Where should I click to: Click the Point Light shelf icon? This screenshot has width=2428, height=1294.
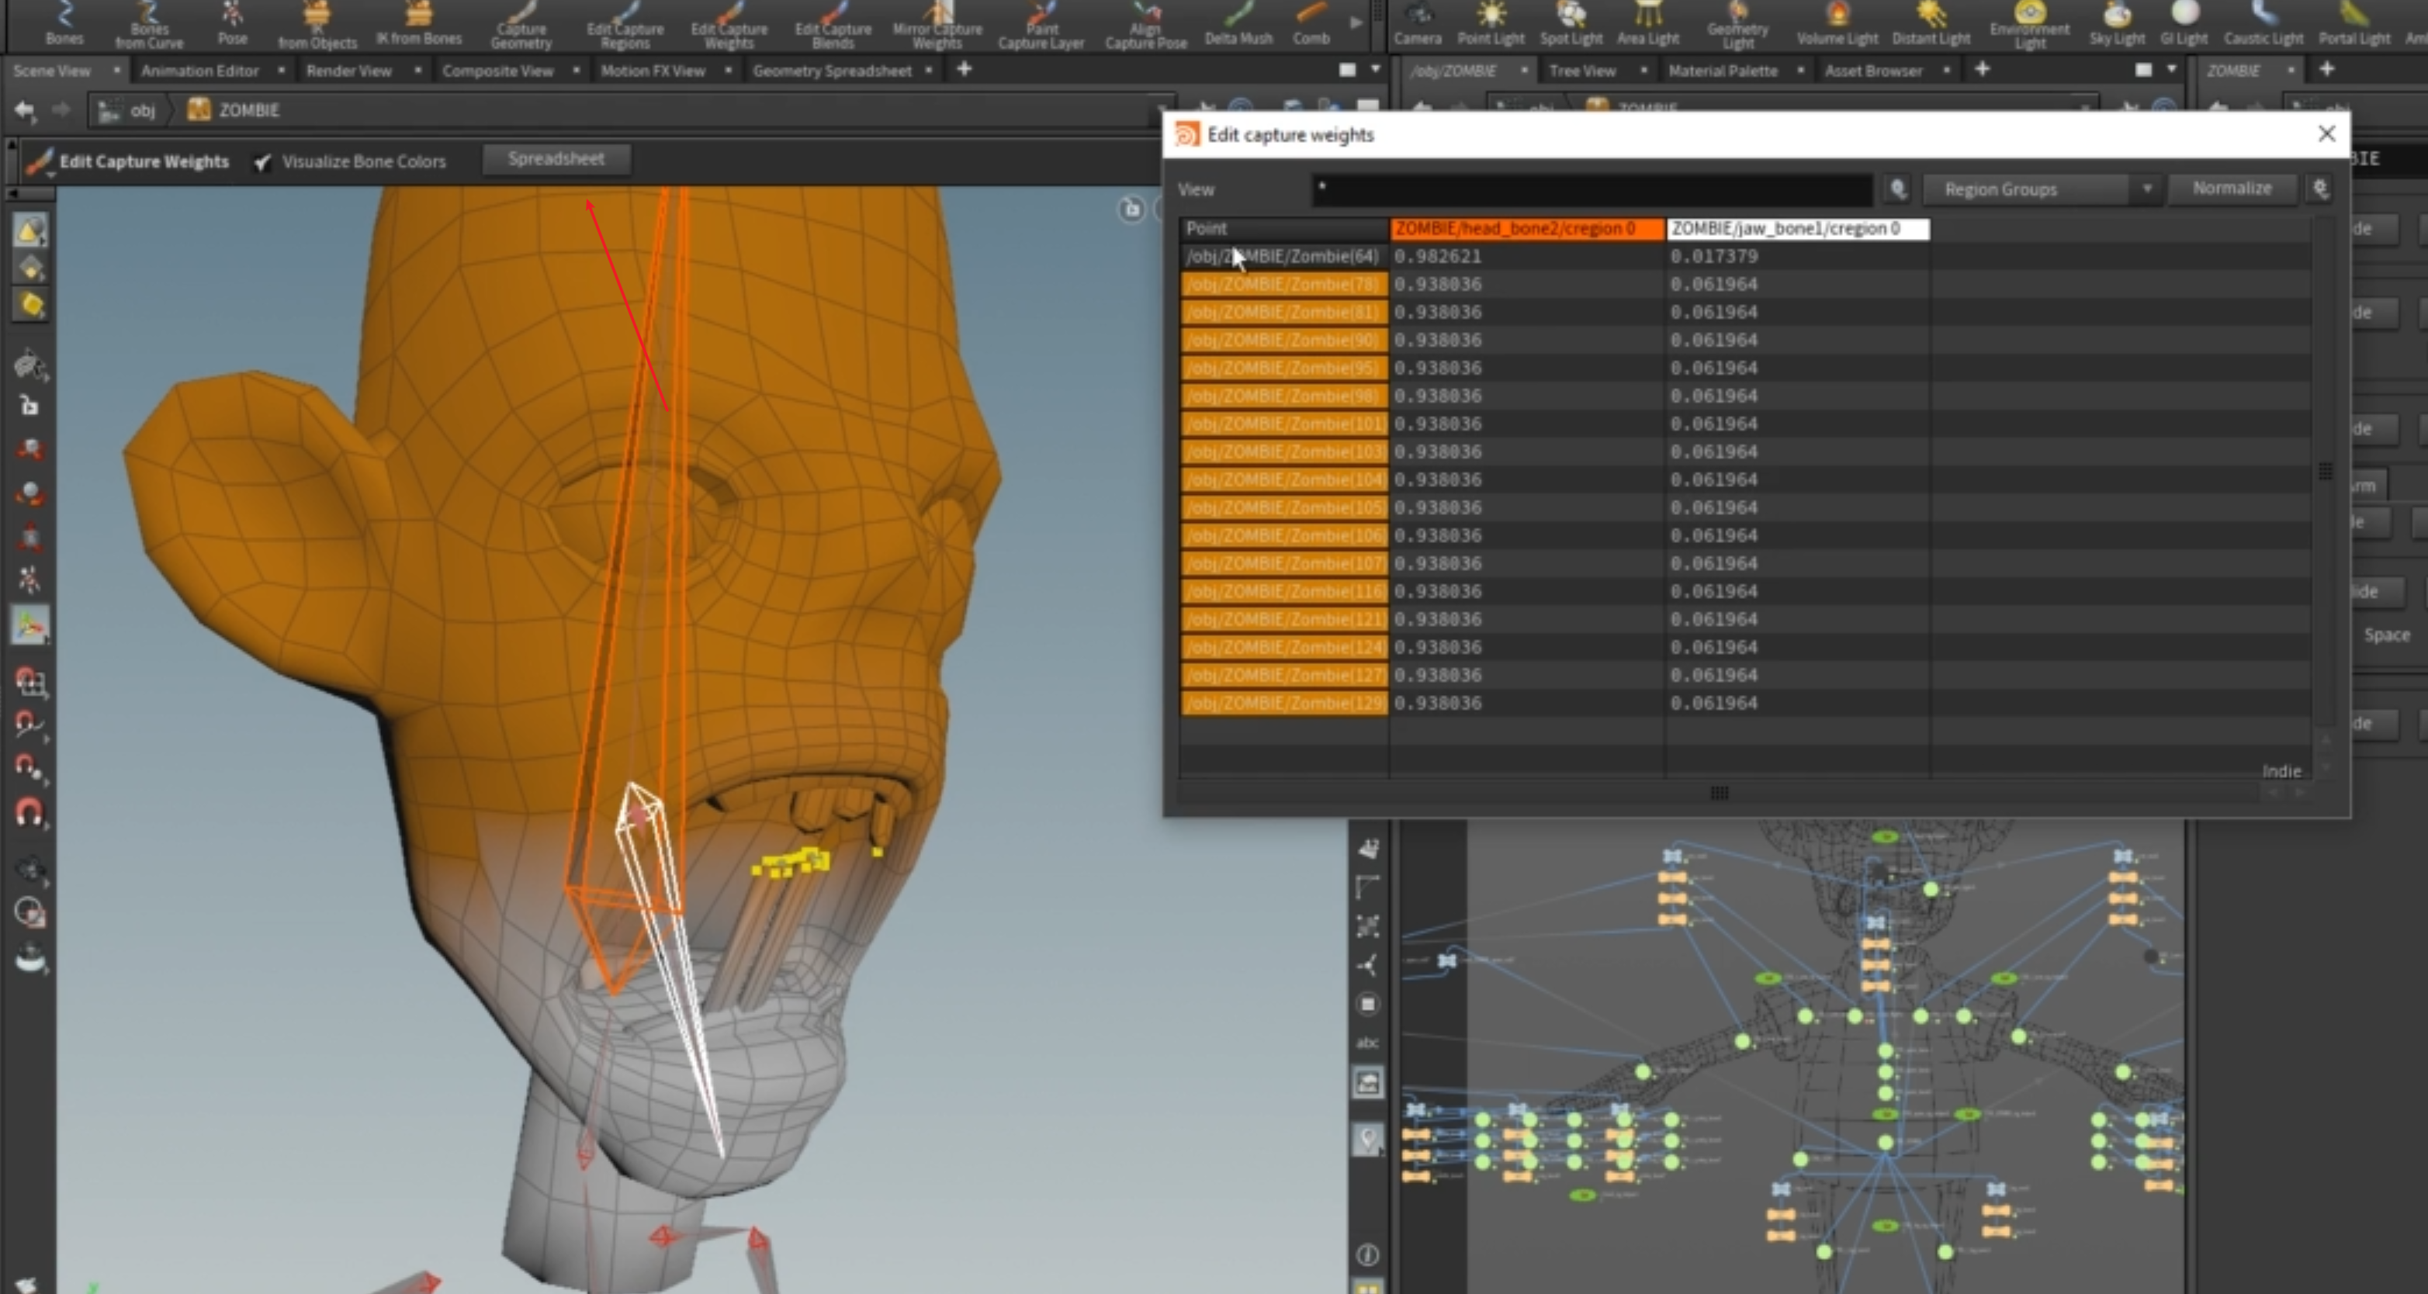click(x=1490, y=23)
